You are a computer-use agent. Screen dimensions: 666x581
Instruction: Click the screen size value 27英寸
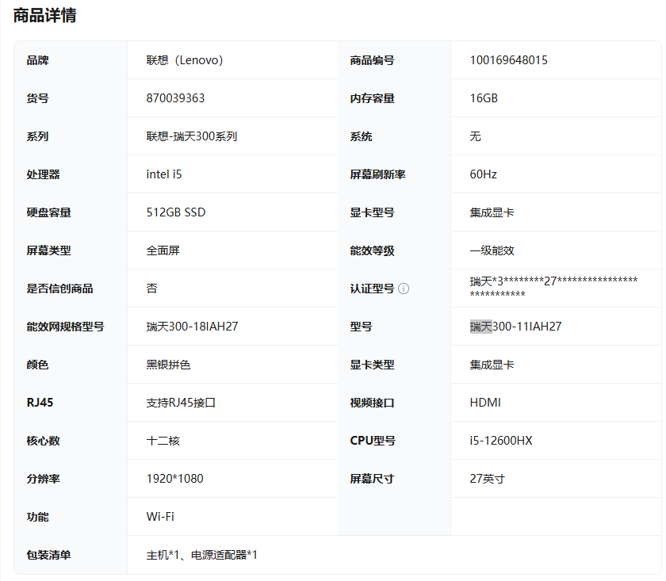pyautogui.click(x=487, y=479)
